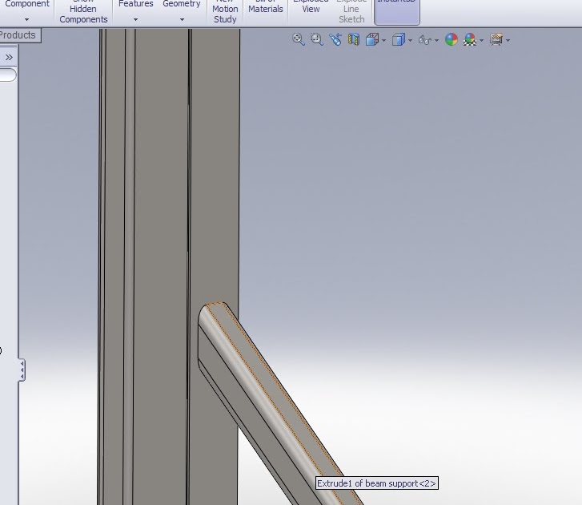Open the Hide/Show Items dropdown arrow
This screenshot has height=505, width=582.
pyautogui.click(x=436, y=40)
